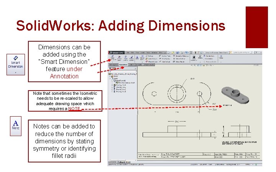Switch to the Sketch tab
The height and width of the screenshot is (172, 276).
[131, 65]
